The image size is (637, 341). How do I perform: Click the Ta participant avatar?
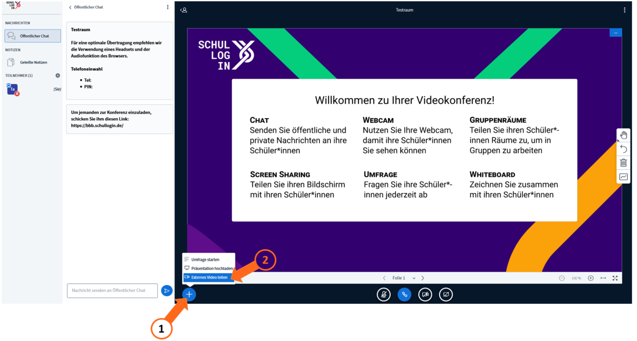click(13, 89)
